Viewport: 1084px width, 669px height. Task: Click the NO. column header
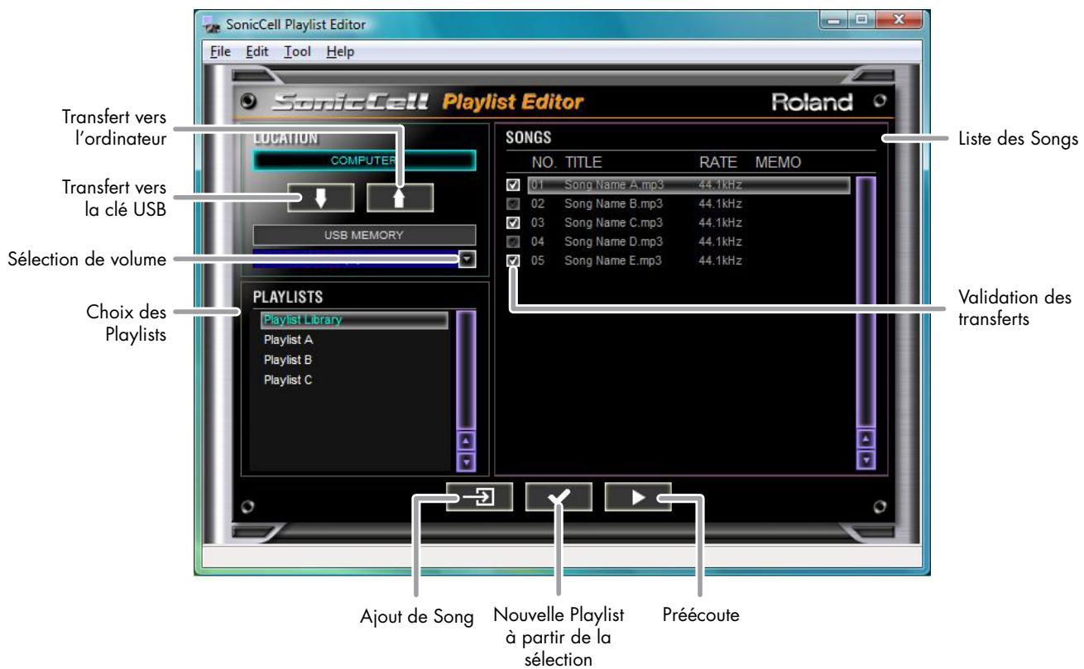(x=544, y=162)
